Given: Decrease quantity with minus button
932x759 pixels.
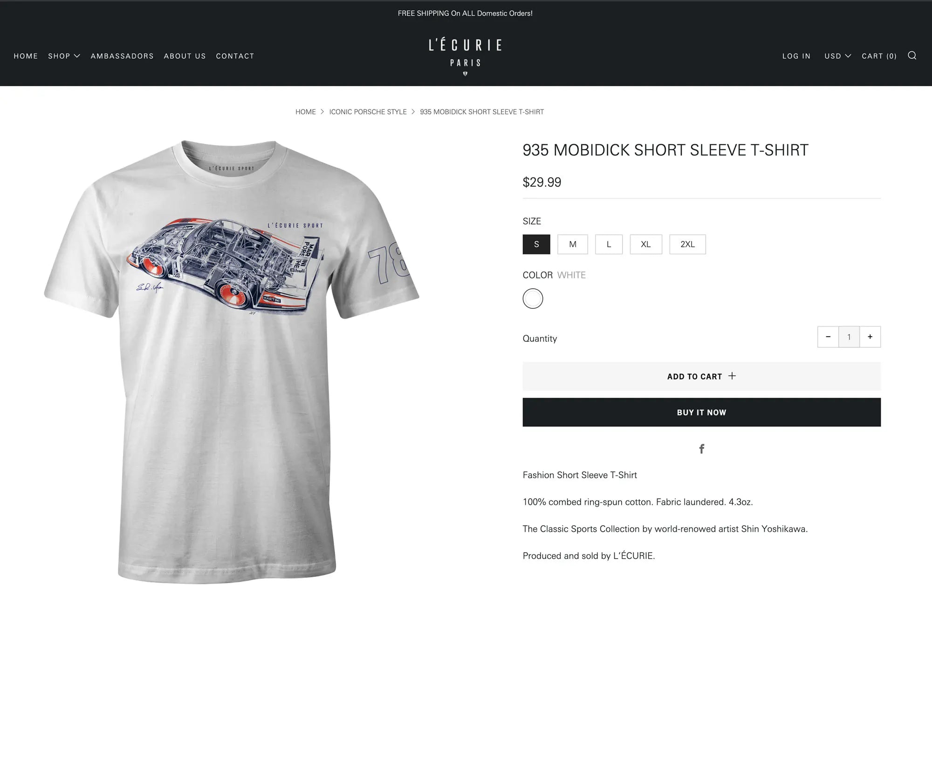Looking at the screenshot, I should coord(828,337).
